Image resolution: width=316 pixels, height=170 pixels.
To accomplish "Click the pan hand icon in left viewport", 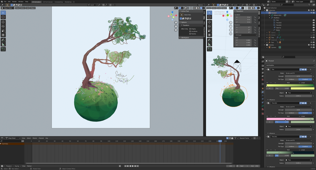I will point(176,26).
